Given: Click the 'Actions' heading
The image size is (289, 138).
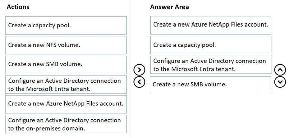Looking at the screenshot, I should [x=18, y=7].
